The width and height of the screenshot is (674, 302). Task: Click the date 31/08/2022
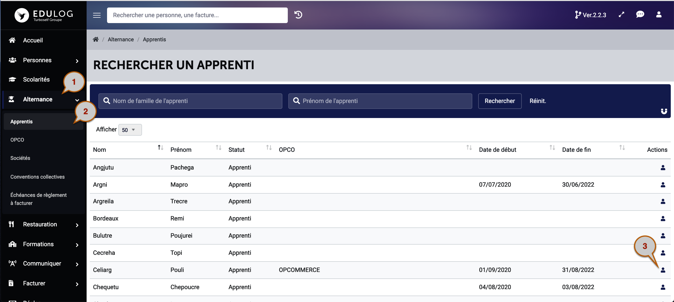pyautogui.click(x=578, y=270)
